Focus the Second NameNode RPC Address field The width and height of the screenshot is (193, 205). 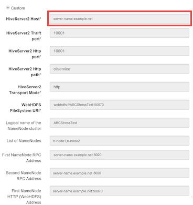(x=120, y=173)
